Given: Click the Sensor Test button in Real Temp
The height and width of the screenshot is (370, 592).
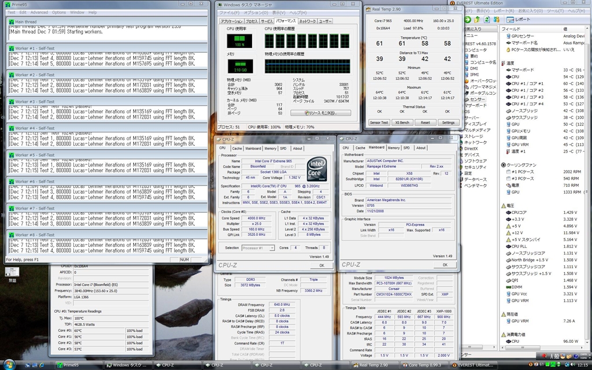Looking at the screenshot, I should pyautogui.click(x=379, y=123).
